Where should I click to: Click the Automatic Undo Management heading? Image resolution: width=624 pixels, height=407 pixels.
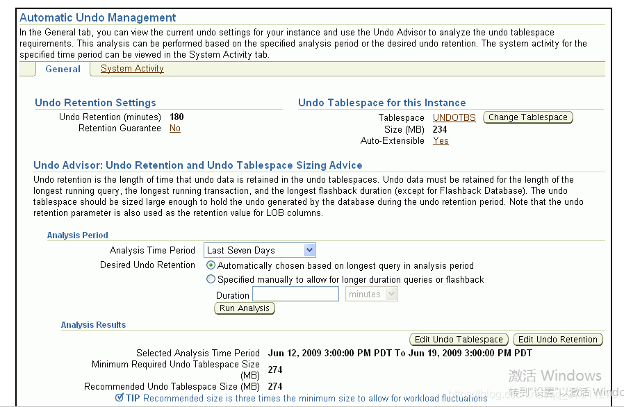(98, 17)
